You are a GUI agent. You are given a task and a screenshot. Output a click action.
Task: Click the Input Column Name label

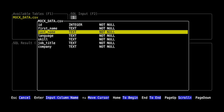coord(62,98)
